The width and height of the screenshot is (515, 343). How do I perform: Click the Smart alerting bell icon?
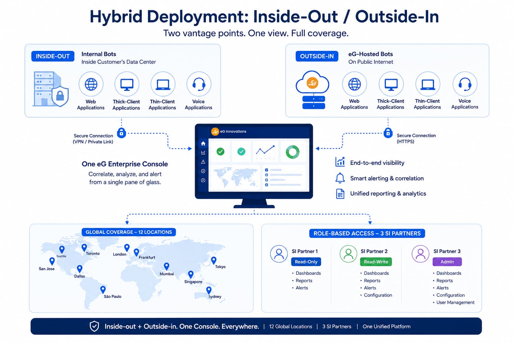pyautogui.click(x=340, y=178)
